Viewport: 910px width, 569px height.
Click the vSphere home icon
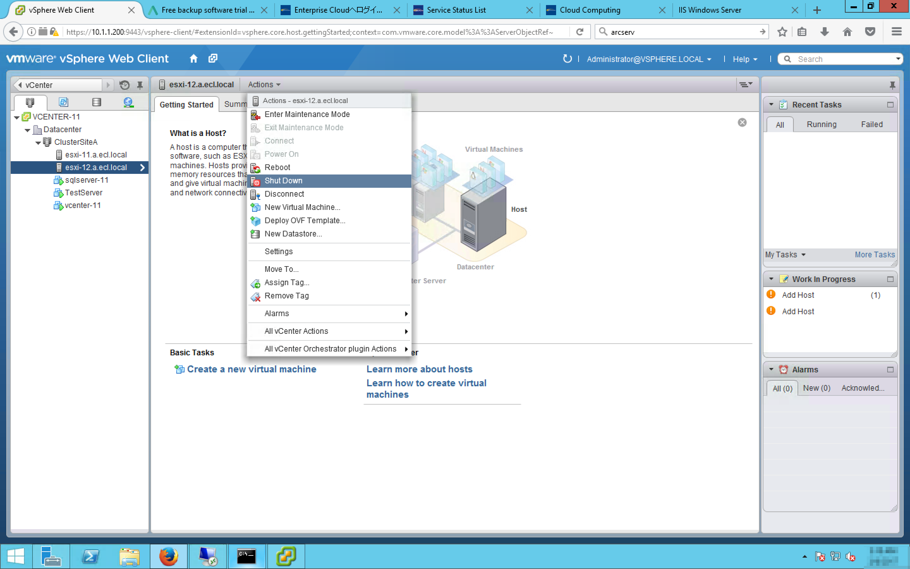(193, 59)
